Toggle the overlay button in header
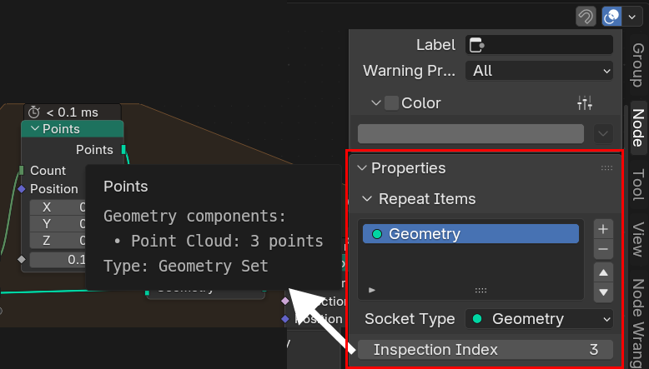Image resolution: width=649 pixels, height=369 pixels. 611,17
